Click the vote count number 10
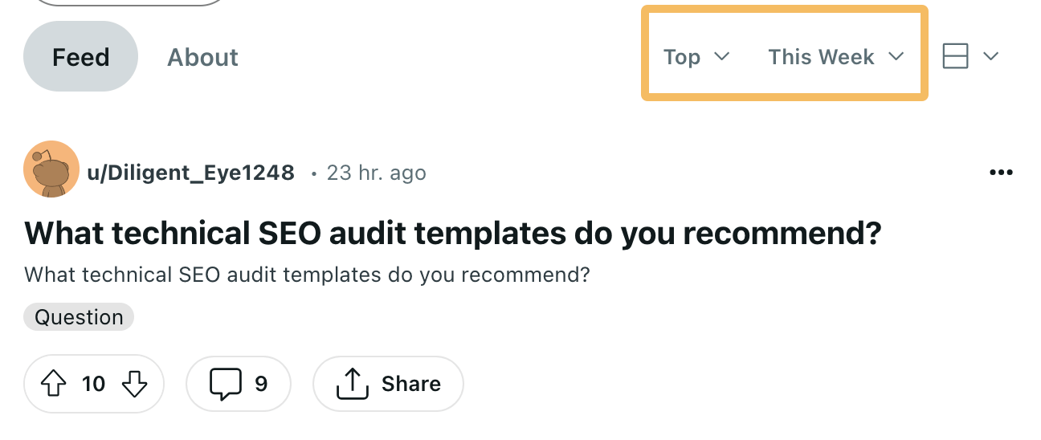 (x=93, y=385)
